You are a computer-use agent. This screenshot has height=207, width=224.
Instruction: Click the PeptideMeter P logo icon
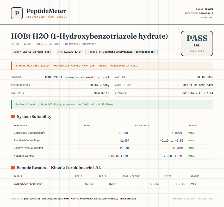(17, 13)
